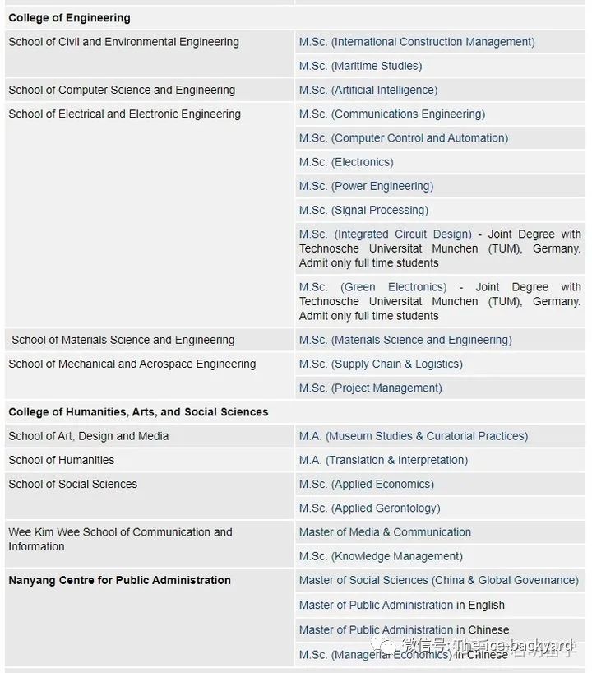This screenshot has width=592, height=673.
Task: Click Master of Media & Communication link
Action: [385, 532]
